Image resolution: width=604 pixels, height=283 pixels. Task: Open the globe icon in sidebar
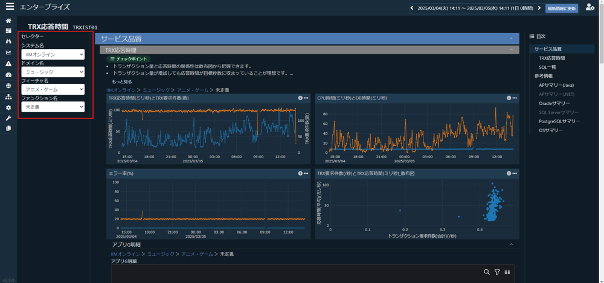8,86
